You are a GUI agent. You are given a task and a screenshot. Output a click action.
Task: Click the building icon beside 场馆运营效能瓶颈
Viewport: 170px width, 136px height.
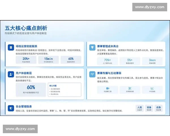11,47
